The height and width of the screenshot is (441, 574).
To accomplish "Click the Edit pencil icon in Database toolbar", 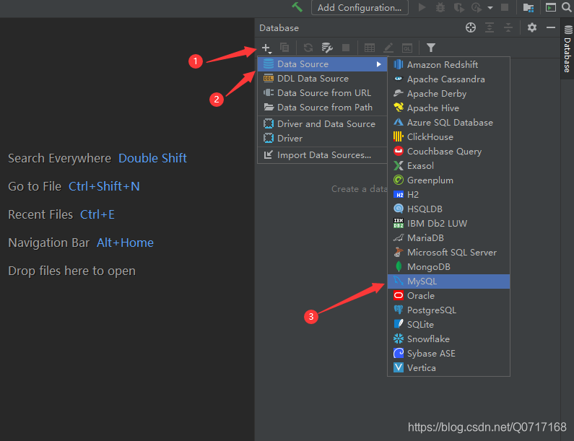I will (x=388, y=48).
